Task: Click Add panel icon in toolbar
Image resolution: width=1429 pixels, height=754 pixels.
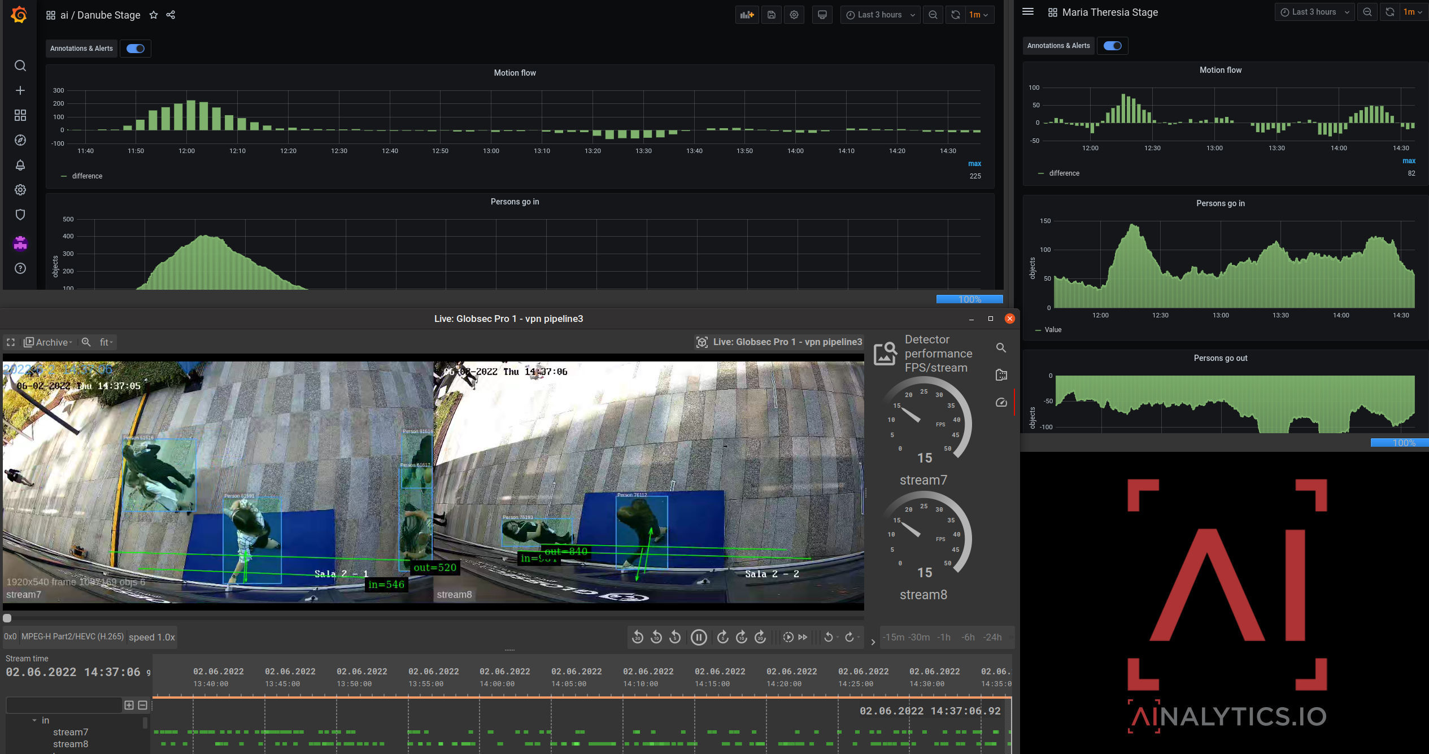Action: coord(747,15)
